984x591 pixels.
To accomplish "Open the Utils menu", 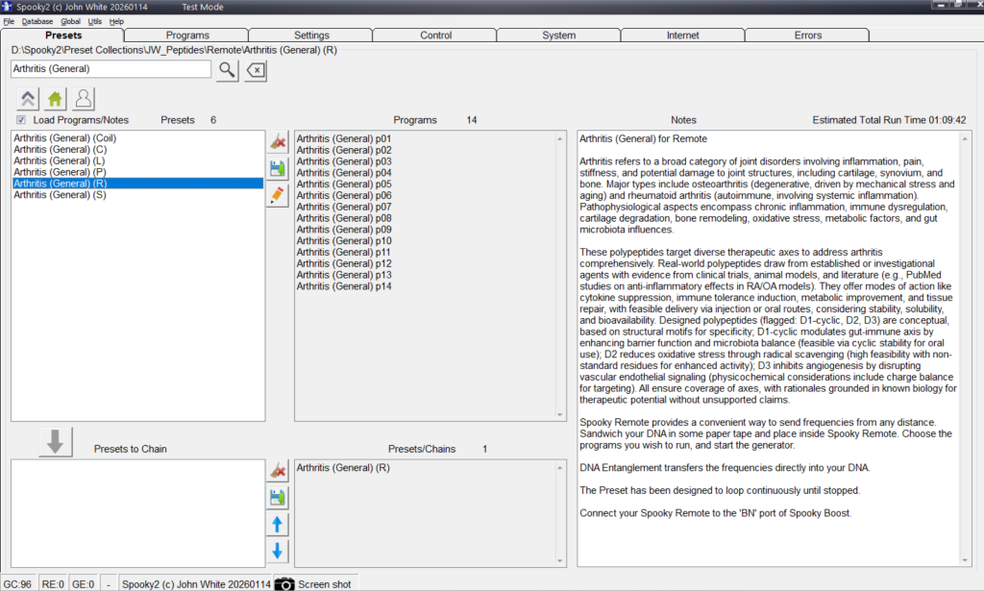I will click(x=93, y=20).
